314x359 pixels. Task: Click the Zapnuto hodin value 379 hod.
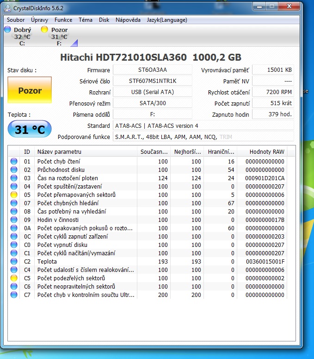pyautogui.click(x=273, y=114)
